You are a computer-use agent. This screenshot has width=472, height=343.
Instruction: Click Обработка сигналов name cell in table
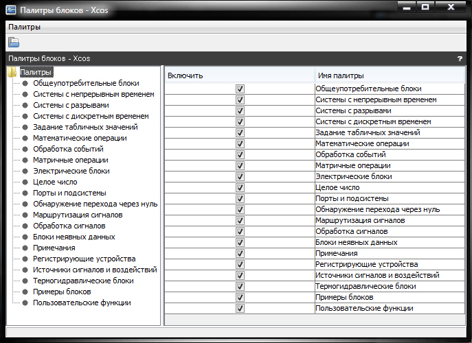click(390, 231)
